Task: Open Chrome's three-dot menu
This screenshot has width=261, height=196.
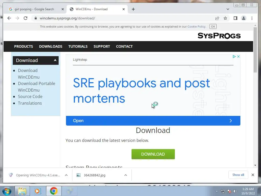Action: [252, 18]
